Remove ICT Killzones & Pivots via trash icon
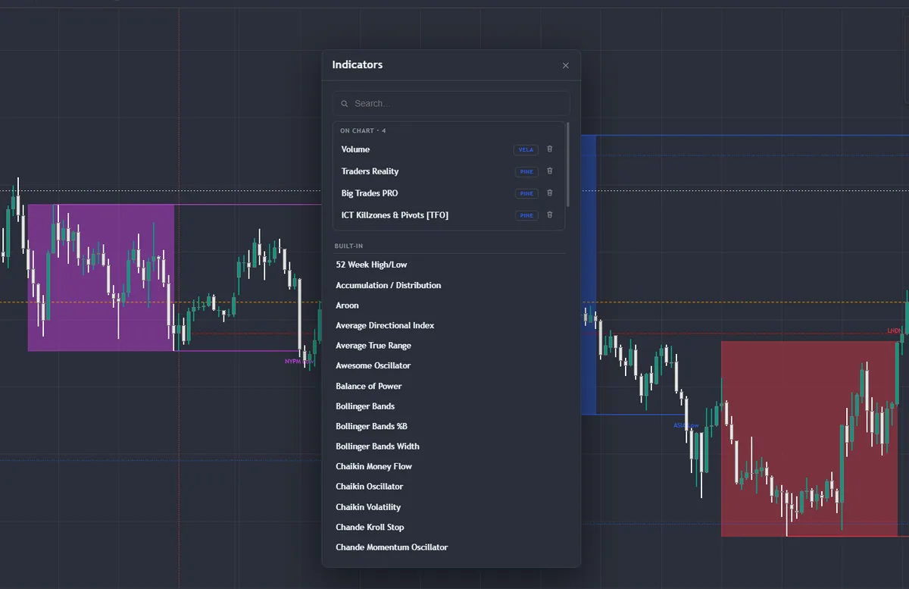The height and width of the screenshot is (589, 909). tap(550, 215)
